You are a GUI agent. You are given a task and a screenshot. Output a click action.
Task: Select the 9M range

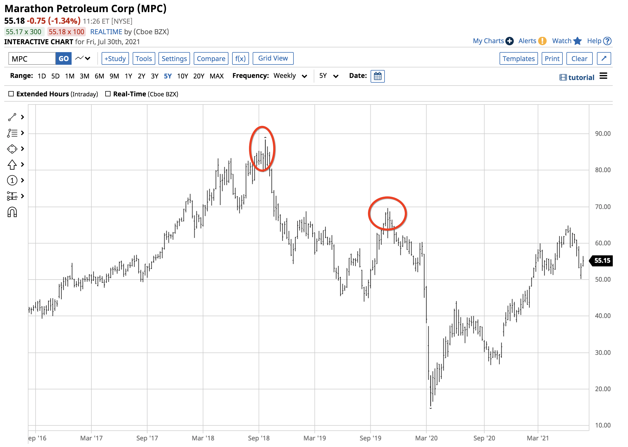[x=114, y=76]
